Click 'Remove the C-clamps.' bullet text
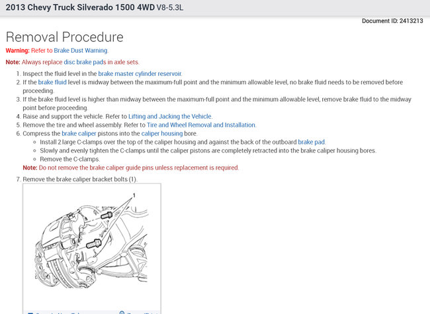Screen dimensions: 430x314 tap(70, 159)
